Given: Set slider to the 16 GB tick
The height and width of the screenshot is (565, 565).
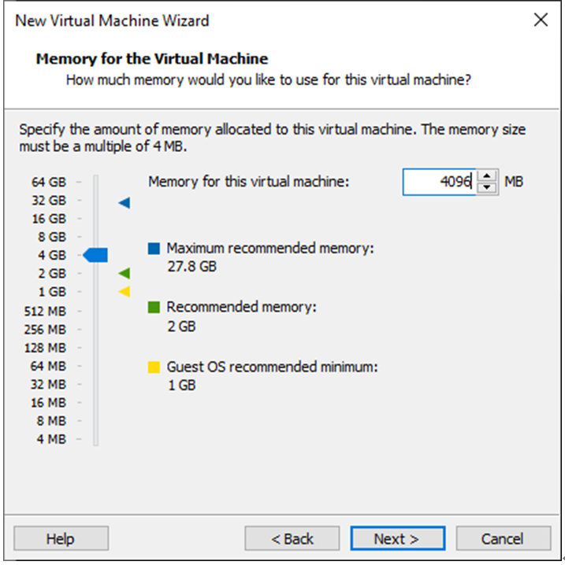Looking at the screenshot, I should pyautogui.click(x=96, y=219).
